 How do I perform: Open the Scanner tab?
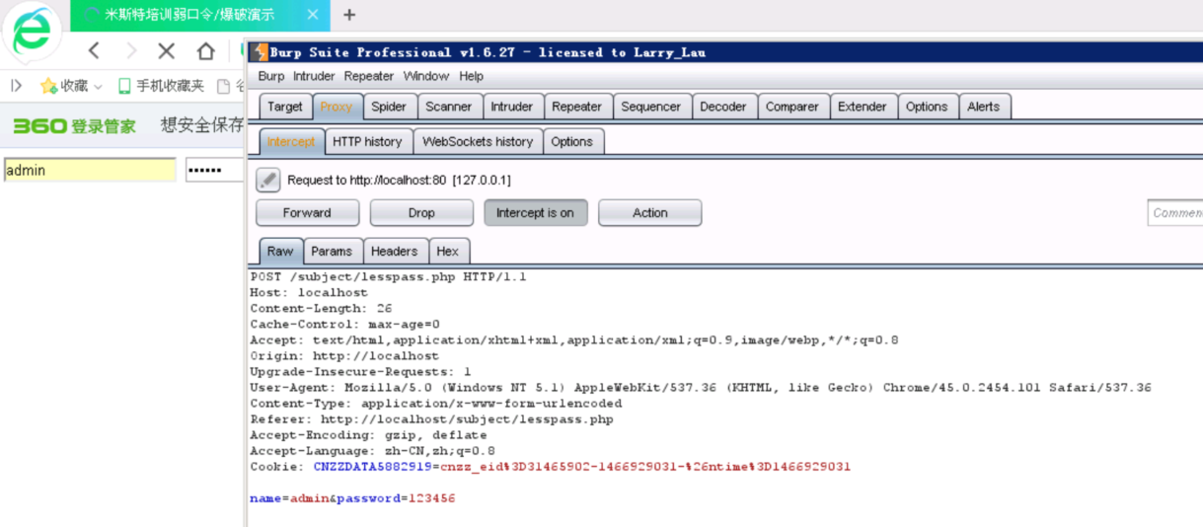(x=449, y=107)
